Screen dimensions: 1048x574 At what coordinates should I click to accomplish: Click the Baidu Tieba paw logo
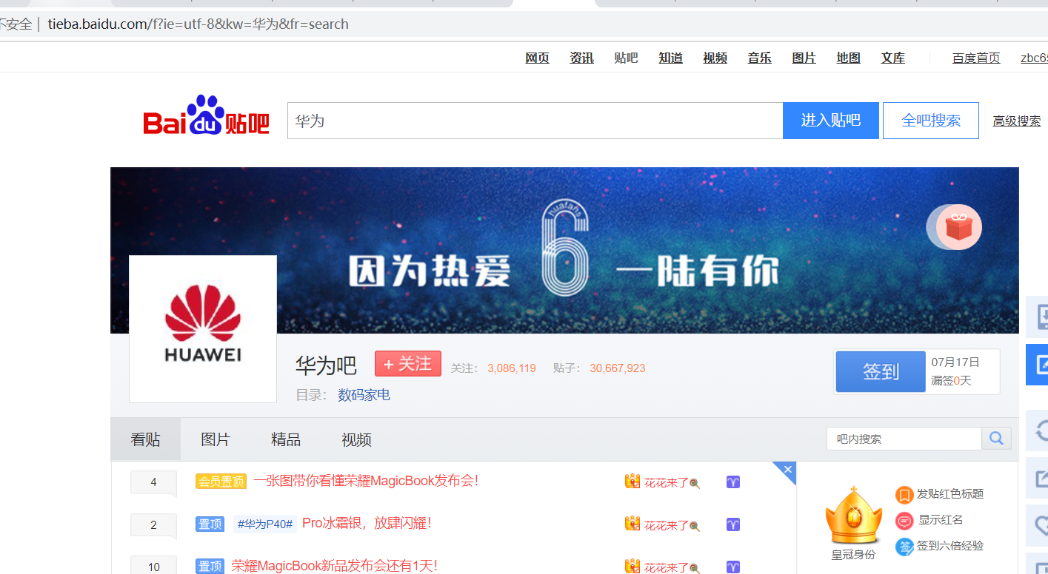pos(207,115)
